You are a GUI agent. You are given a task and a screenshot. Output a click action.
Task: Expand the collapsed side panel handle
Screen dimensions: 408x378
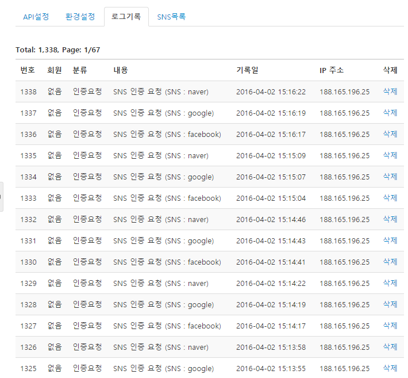[1, 197]
